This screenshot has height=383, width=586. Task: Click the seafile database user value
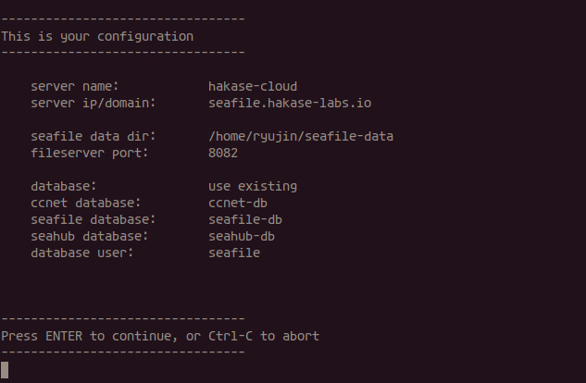click(x=234, y=253)
